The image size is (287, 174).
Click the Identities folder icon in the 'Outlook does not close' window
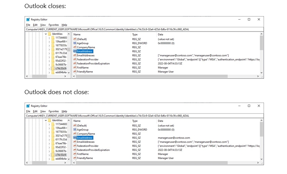[x=49, y=120]
